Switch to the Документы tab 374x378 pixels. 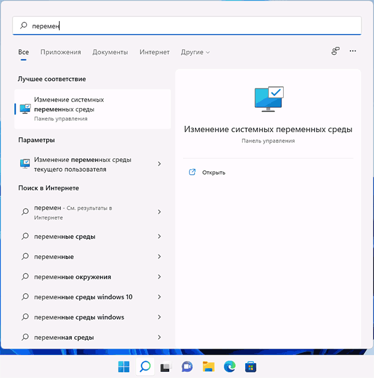coord(110,52)
